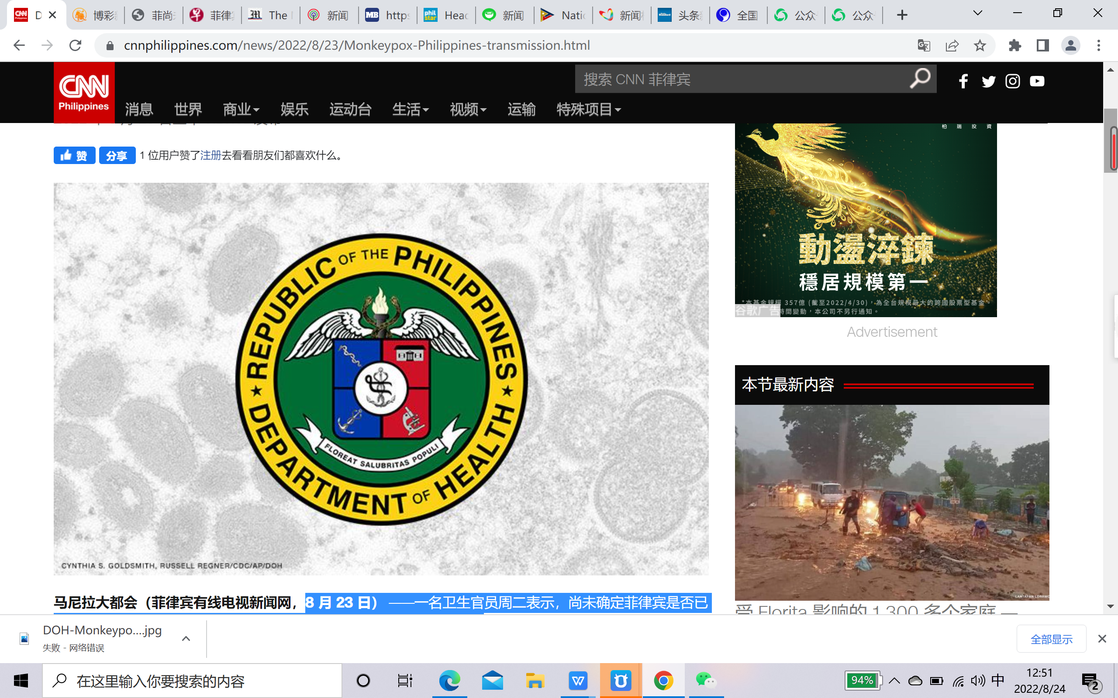Click Facebook 赞 like button
The width and height of the screenshot is (1118, 698).
(74, 156)
